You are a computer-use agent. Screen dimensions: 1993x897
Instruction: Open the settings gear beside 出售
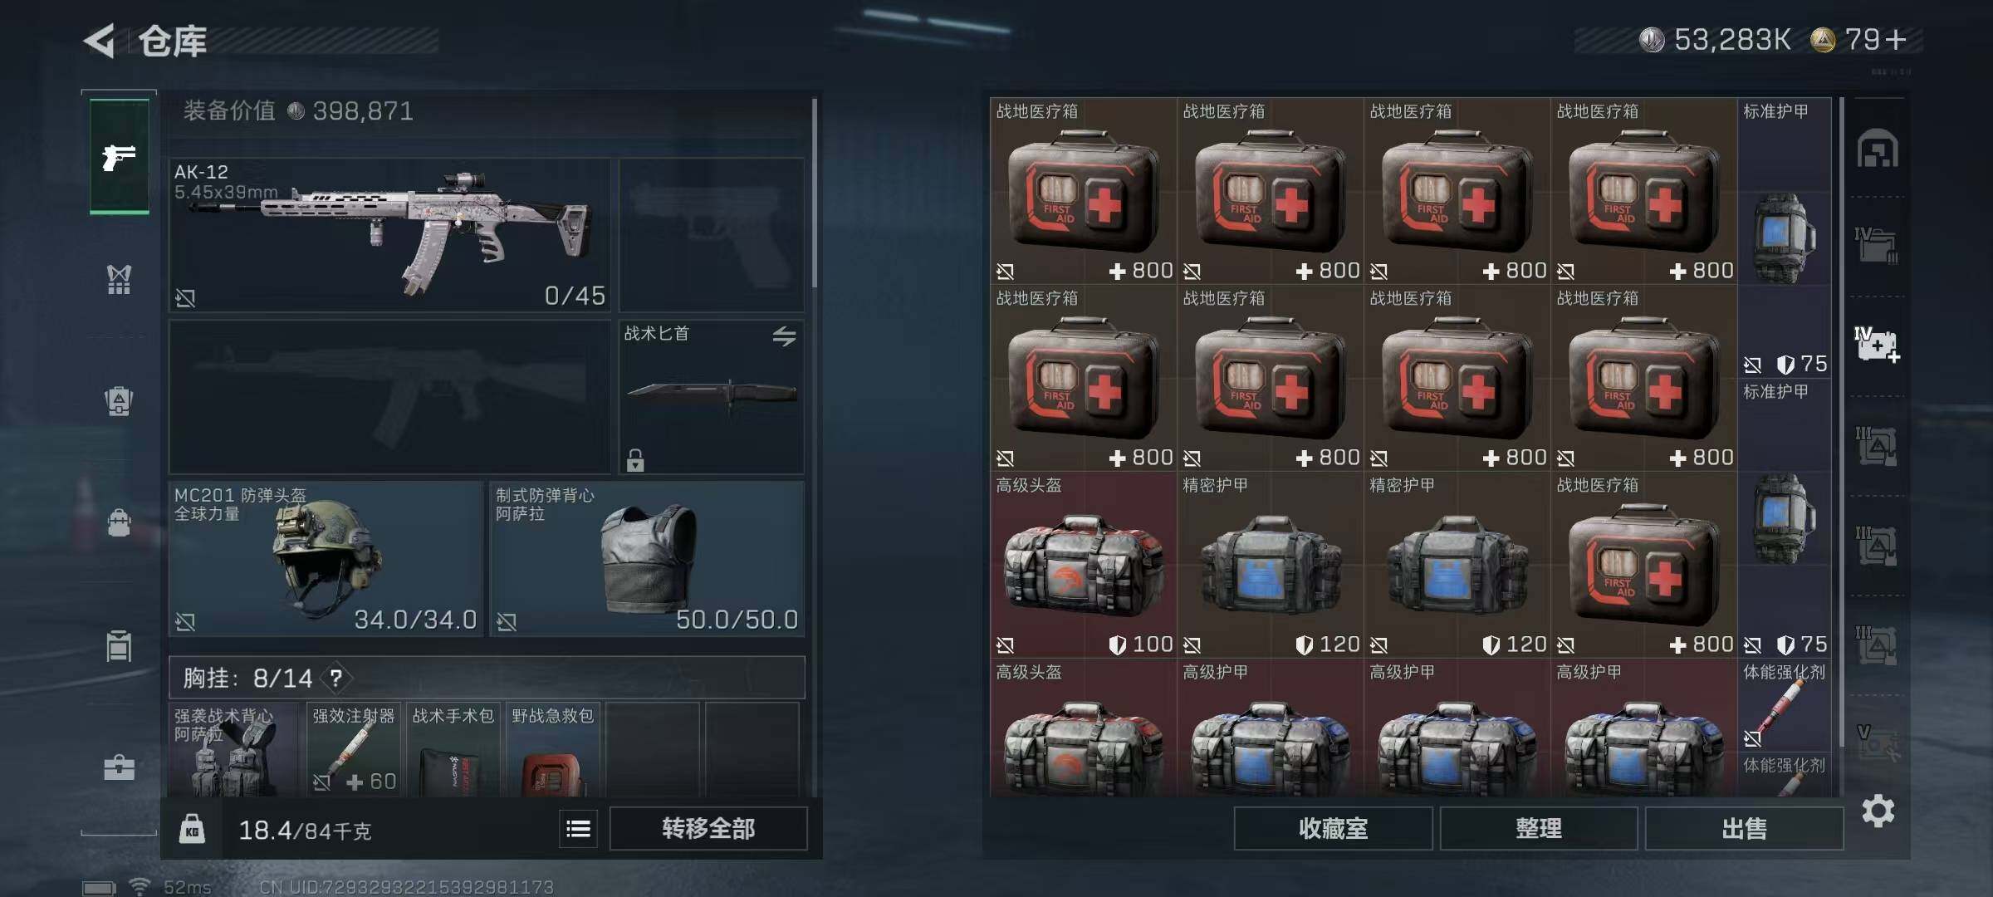[1878, 811]
